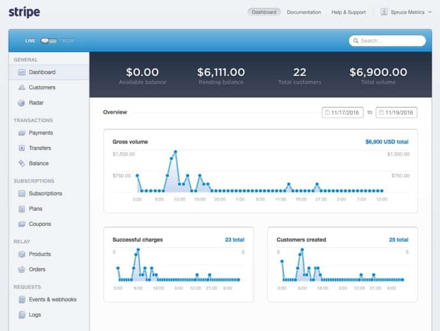The image size is (440, 331).
Task: Click the Events & webhooks icon
Action: tap(21, 300)
